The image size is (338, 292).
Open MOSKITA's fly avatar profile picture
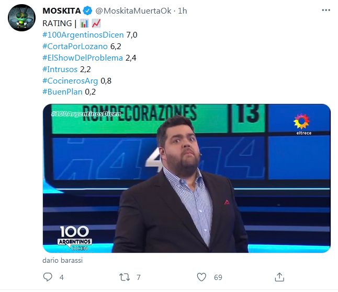click(21, 18)
